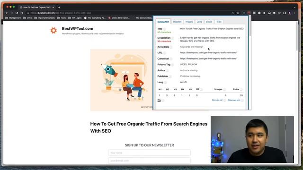Toggle the browser side panel icon
The image size is (303, 170).
285,13
